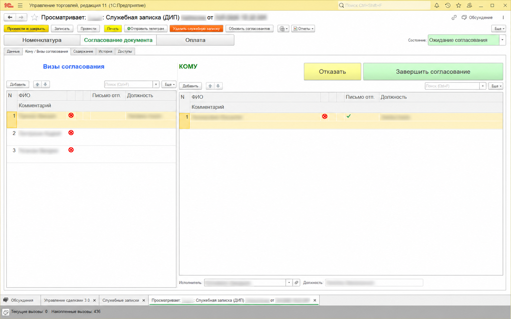The image size is (511, 319).
Task: Expand the Состояние dropdown arrow
Action: click(x=502, y=40)
